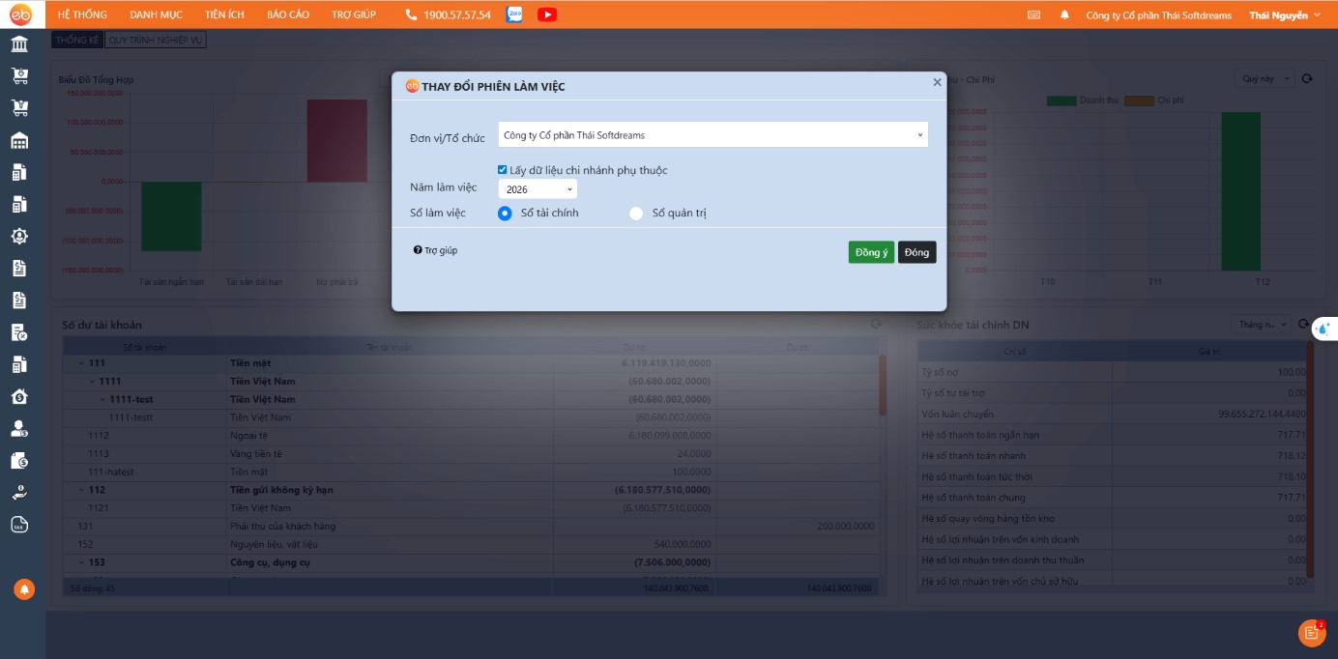Open the bank module sidebar icon

coord(18,44)
